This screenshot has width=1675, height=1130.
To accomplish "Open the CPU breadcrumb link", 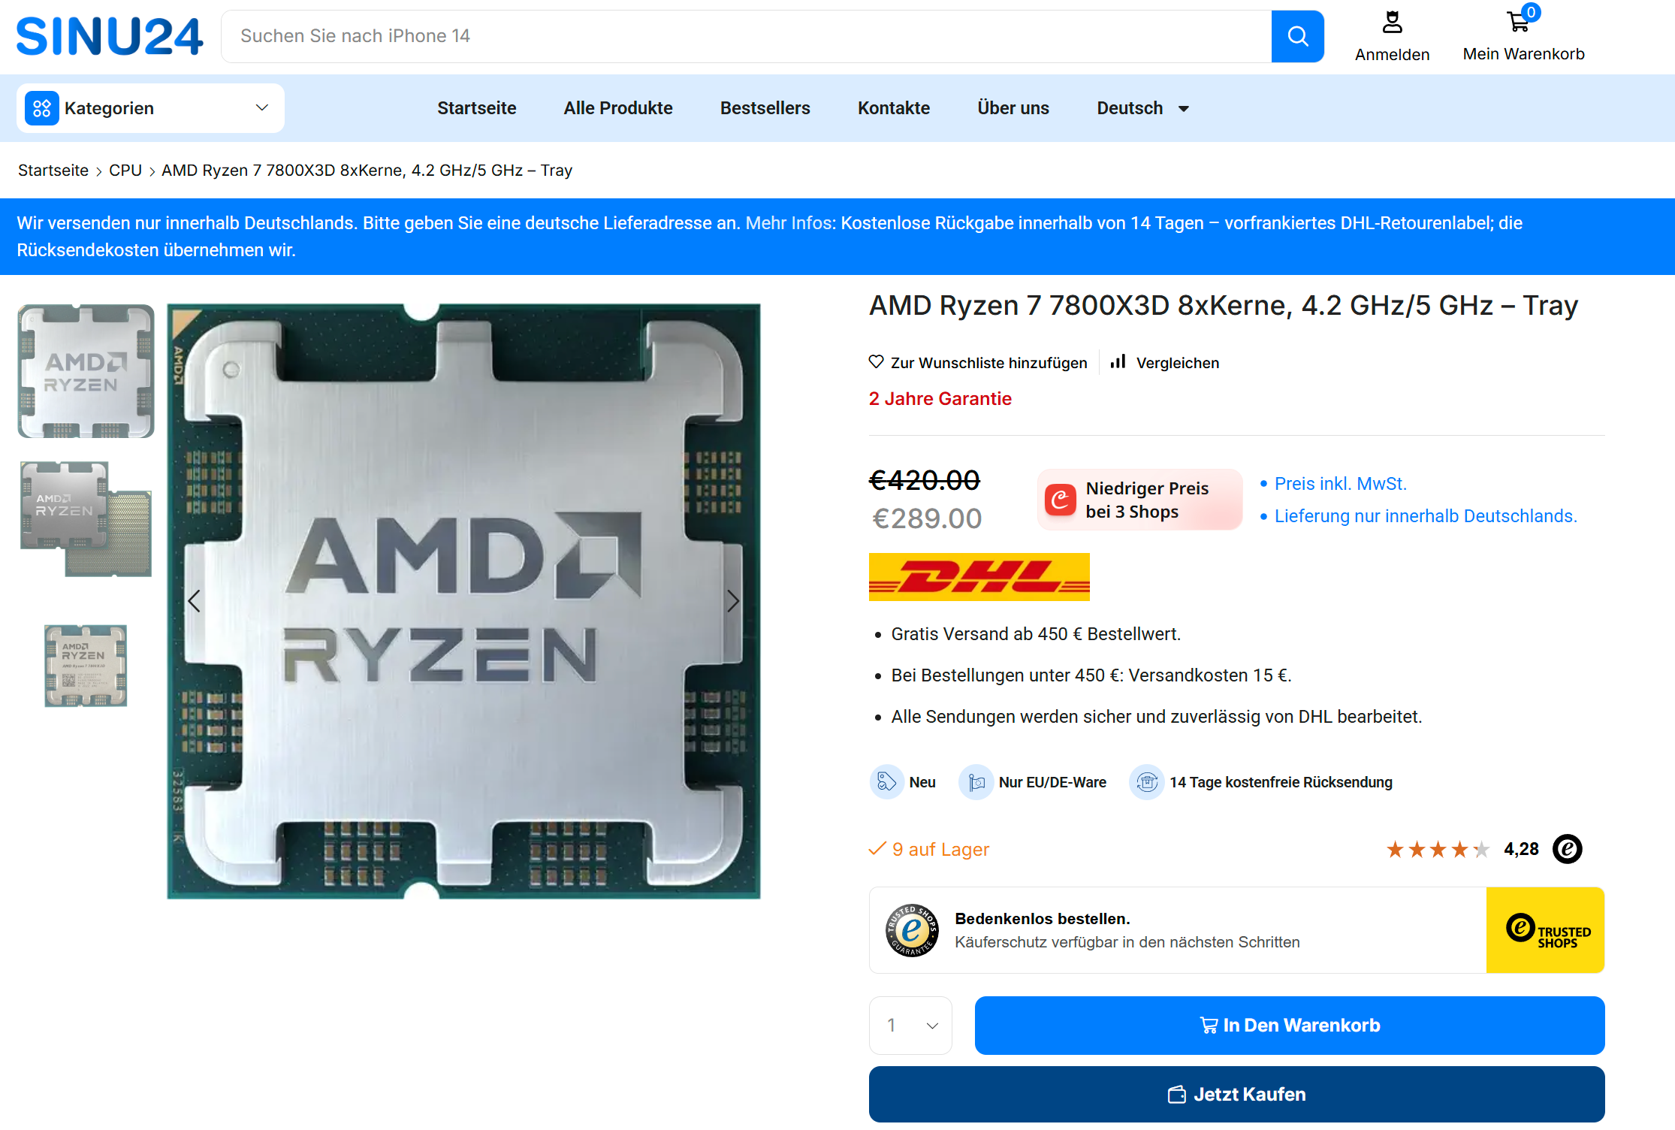I will 125,171.
